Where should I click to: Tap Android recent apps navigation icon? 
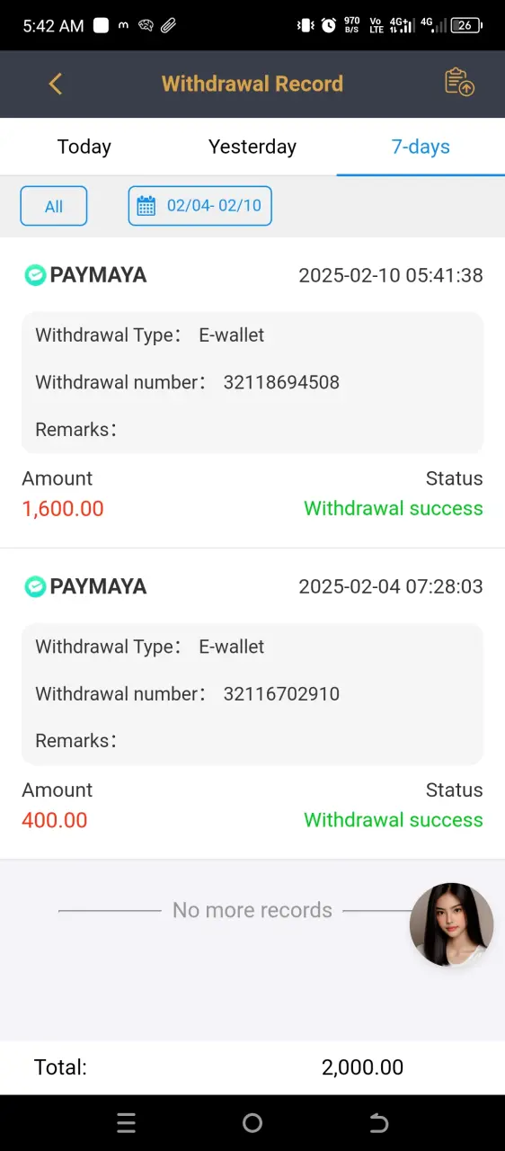tap(127, 1122)
